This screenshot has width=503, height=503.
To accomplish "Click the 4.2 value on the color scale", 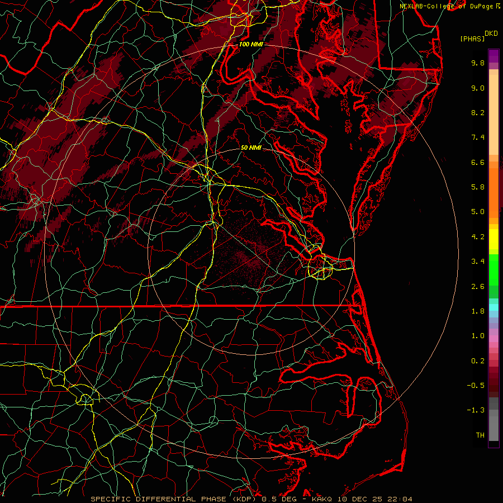I will [478, 237].
